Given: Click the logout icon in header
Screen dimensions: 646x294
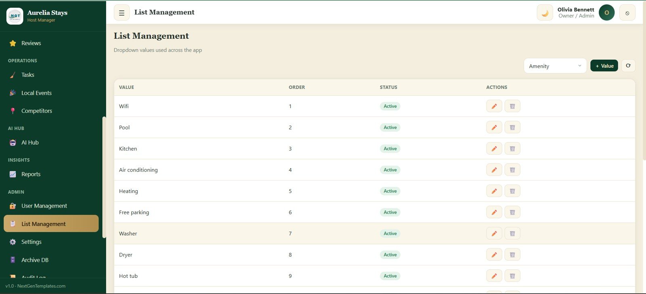Looking at the screenshot, I should point(627,13).
